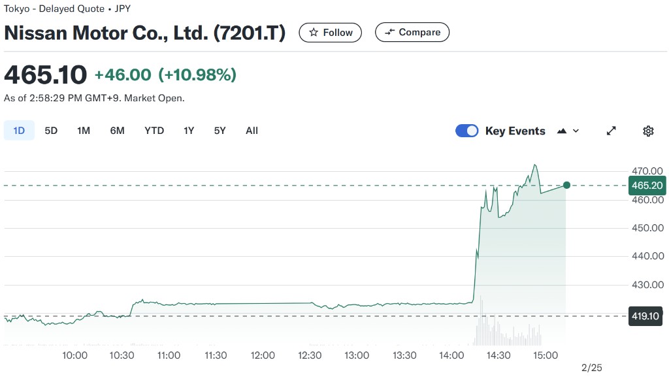Switch to 6M chart range

[x=118, y=131]
